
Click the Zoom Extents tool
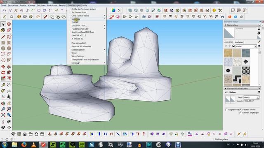pos(3,115)
